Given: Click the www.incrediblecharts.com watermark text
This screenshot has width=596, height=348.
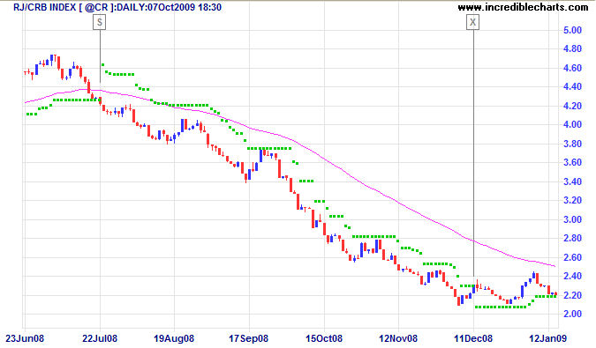Looking at the screenshot, I should click(x=523, y=7).
